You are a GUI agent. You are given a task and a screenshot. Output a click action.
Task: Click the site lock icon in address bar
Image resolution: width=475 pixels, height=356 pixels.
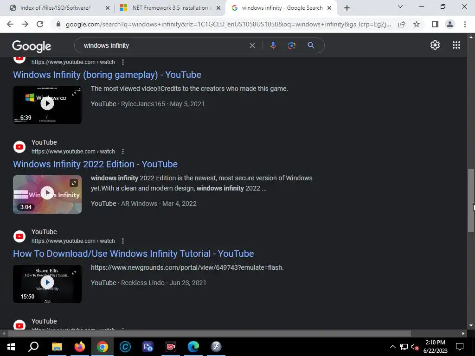[x=58, y=24]
